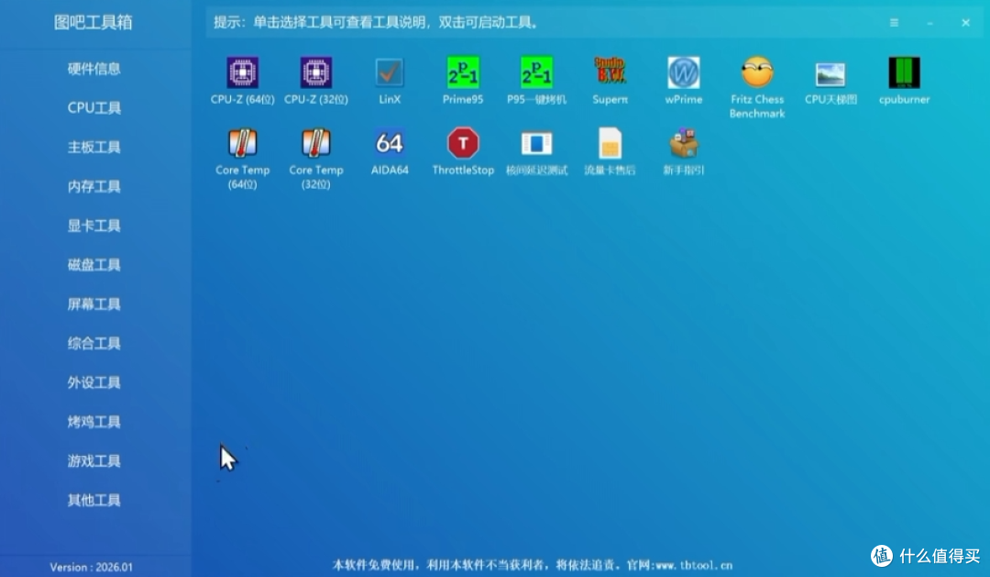Select the 磁盘工具 category
Image resolution: width=990 pixels, height=577 pixels.
point(94,265)
